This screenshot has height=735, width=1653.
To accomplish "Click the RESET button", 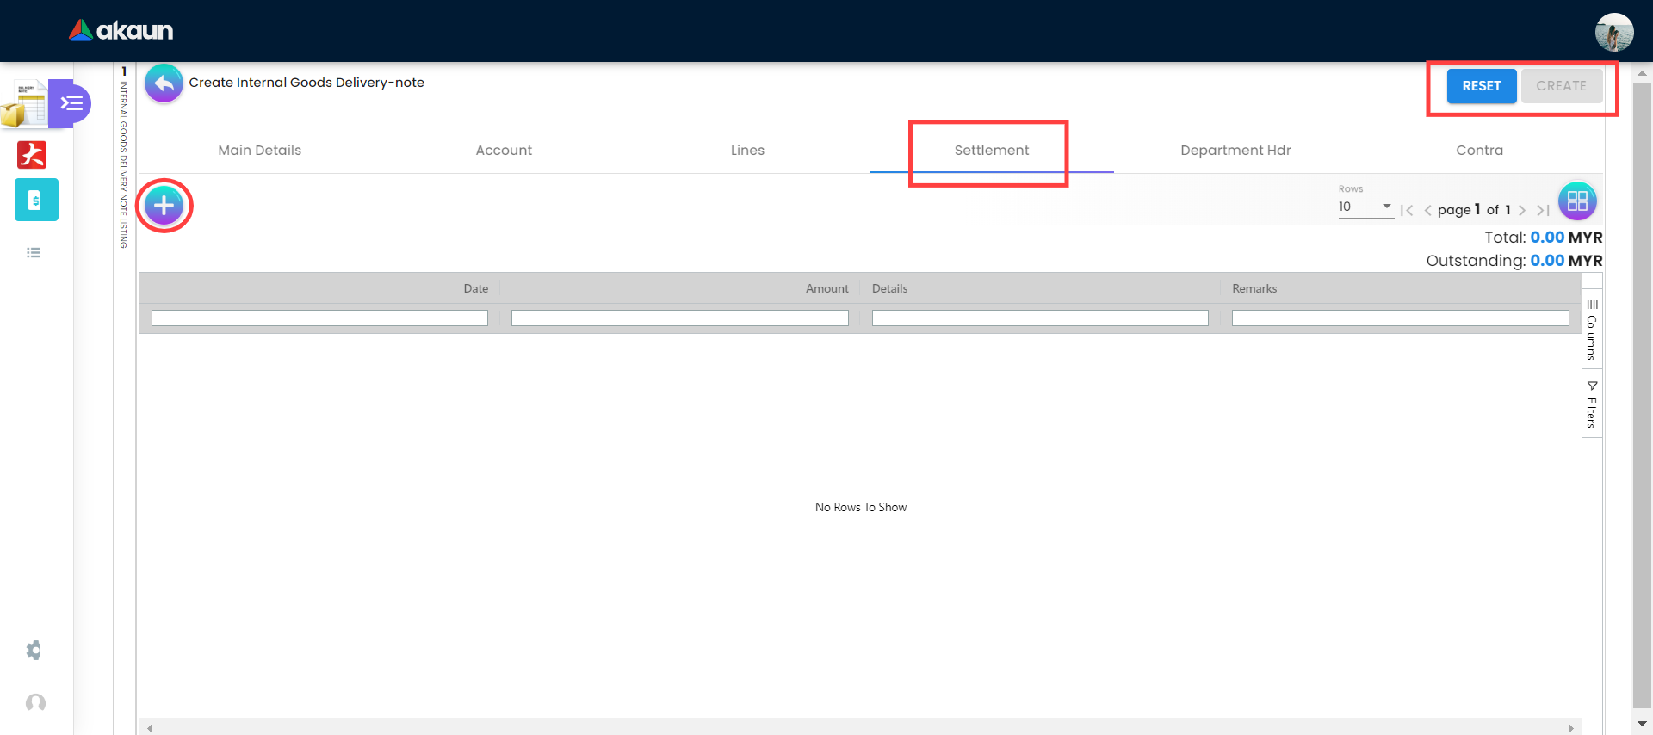I will tap(1482, 86).
